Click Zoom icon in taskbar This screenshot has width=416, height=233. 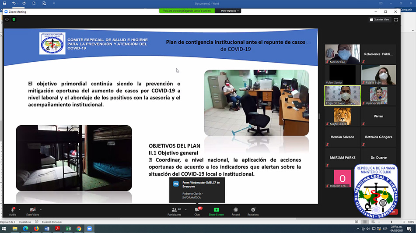[89, 229]
